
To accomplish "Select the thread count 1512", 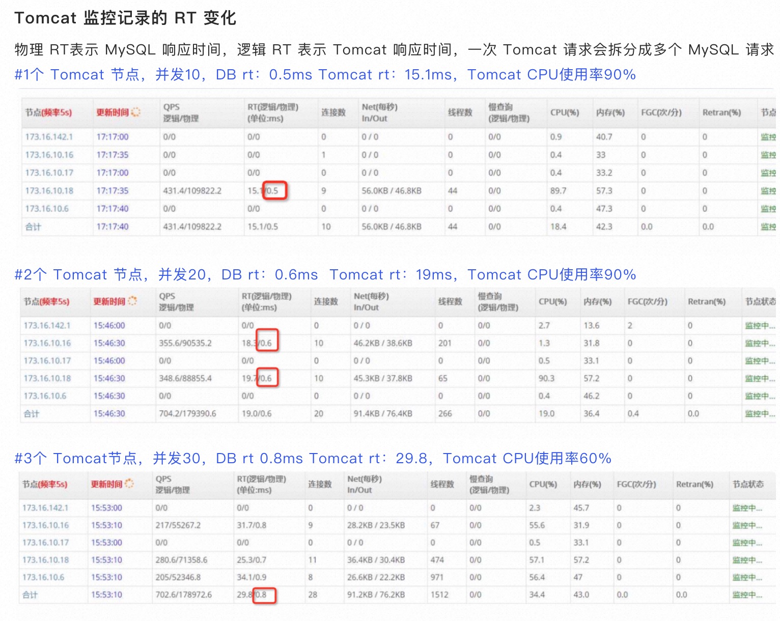I will pyautogui.click(x=439, y=594).
